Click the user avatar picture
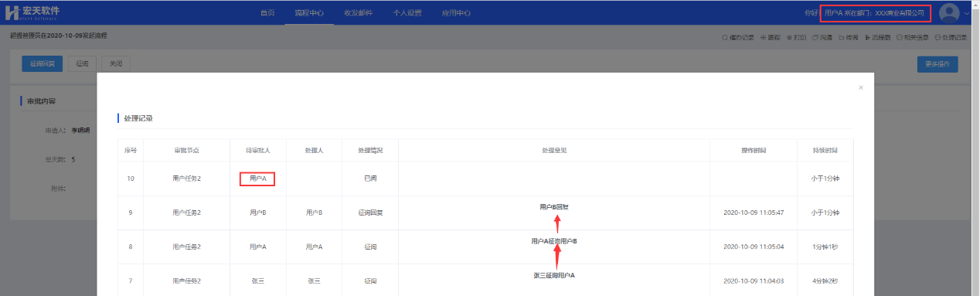Viewport: 980px width, 296px height. (x=949, y=13)
